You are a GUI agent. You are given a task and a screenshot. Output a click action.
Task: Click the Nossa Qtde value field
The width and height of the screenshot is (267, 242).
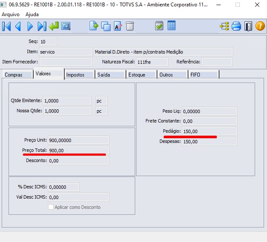68,111
